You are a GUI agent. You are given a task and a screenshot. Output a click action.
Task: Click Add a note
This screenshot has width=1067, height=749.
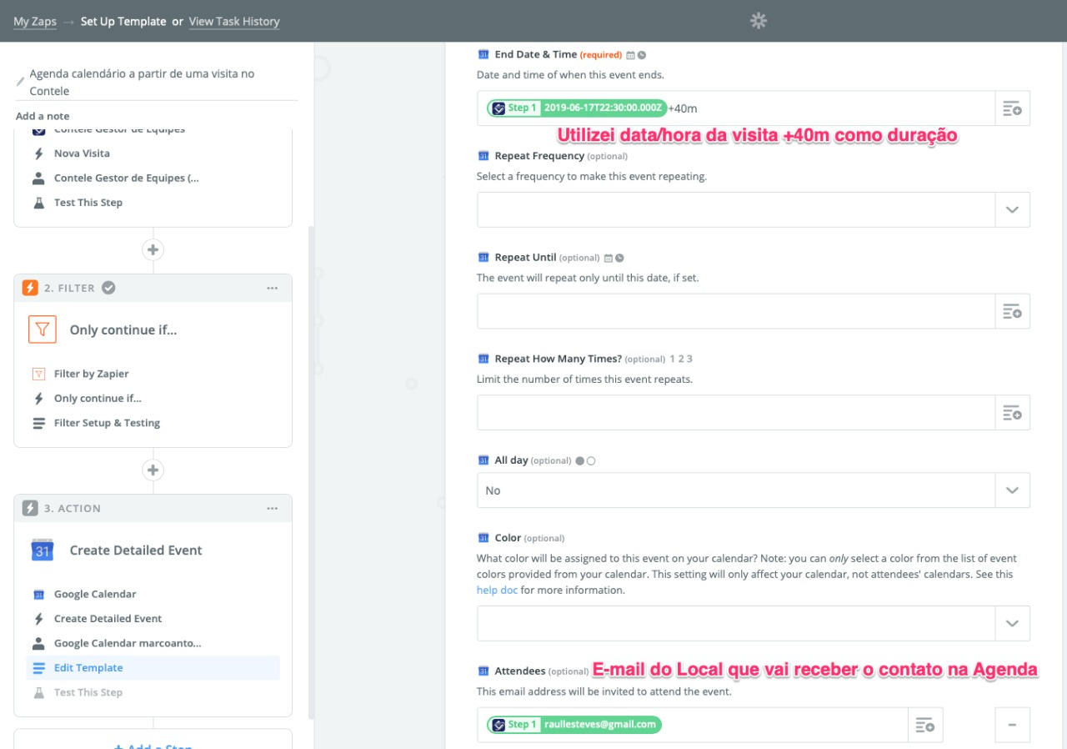(x=43, y=116)
